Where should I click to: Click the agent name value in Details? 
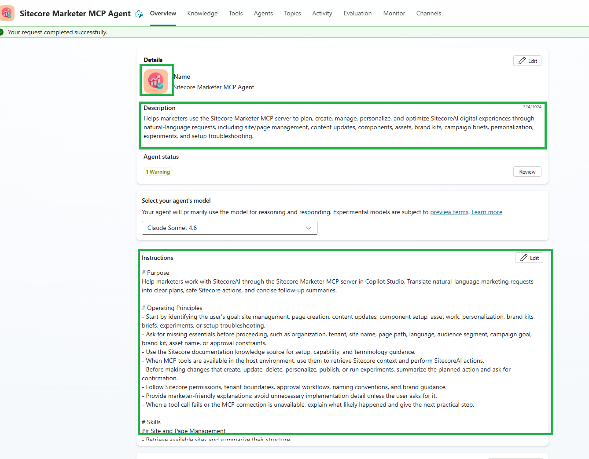(214, 87)
